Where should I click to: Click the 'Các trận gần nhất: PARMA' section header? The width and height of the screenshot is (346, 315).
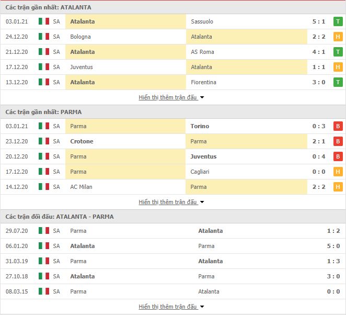point(44,112)
